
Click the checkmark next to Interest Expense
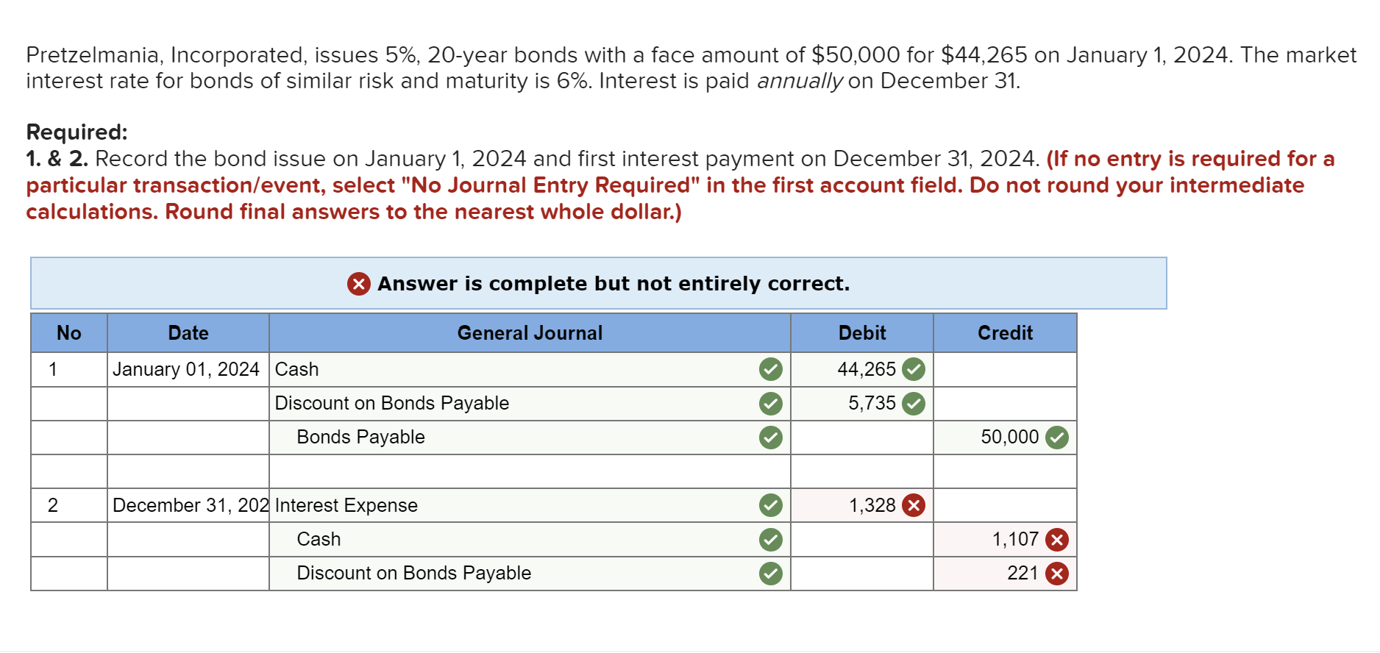click(770, 505)
